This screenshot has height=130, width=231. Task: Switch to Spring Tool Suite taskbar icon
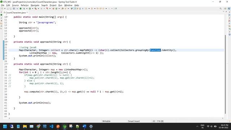(65, 126)
